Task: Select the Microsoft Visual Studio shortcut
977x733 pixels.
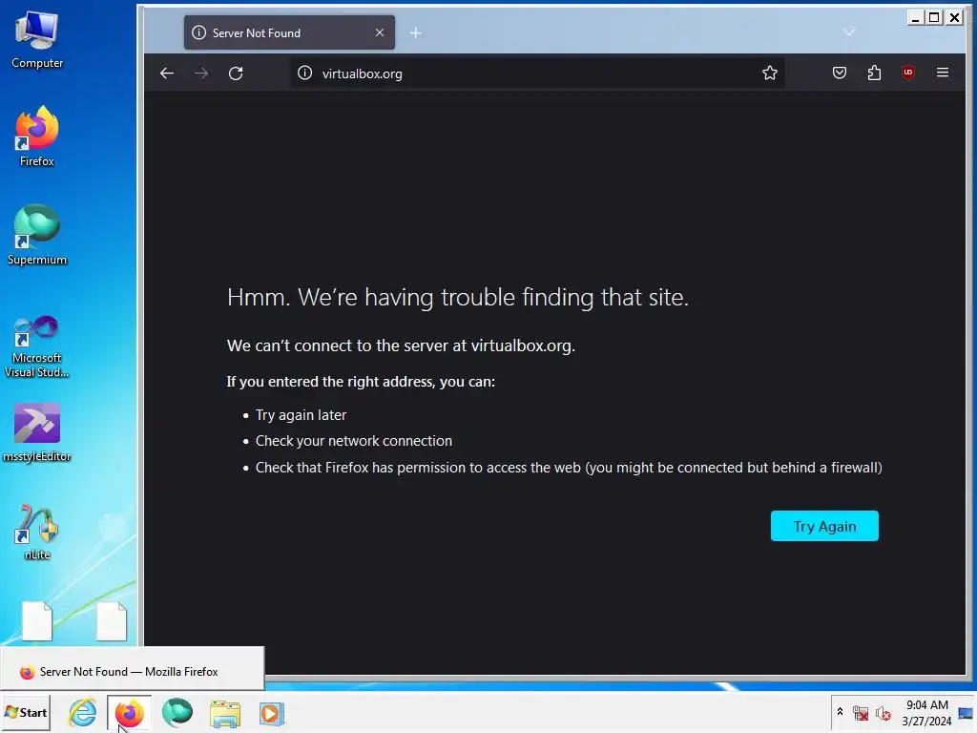Action: [37, 346]
